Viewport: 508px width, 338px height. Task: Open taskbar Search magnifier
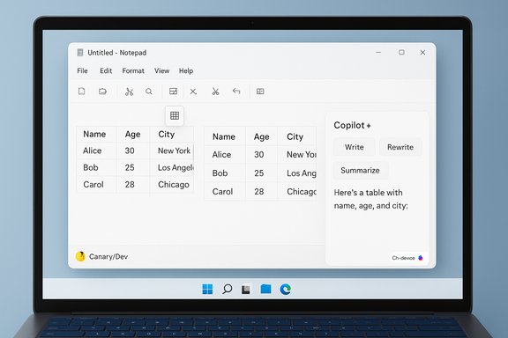click(228, 289)
